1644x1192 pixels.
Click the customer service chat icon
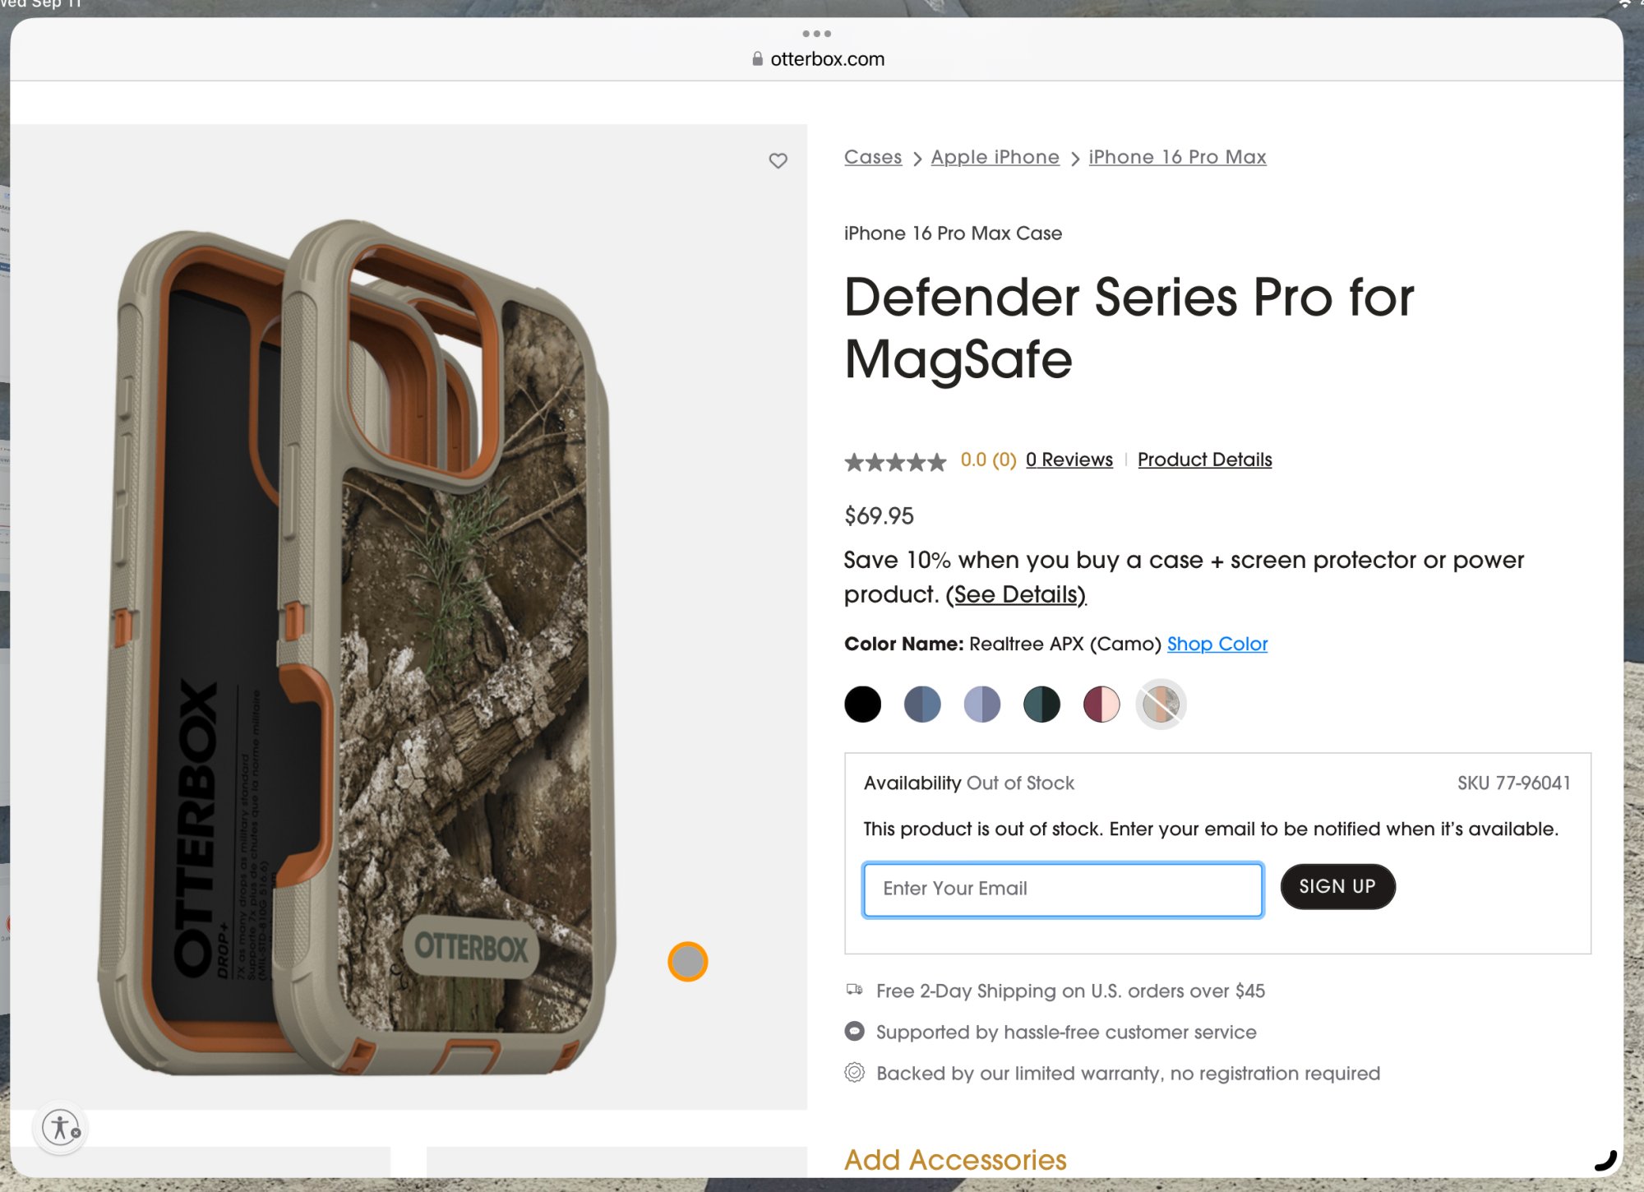coord(855,1031)
